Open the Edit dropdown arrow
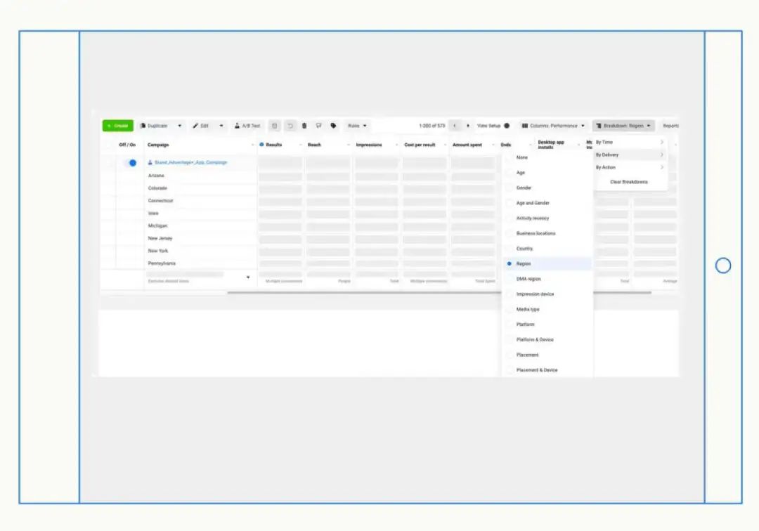 (221, 126)
